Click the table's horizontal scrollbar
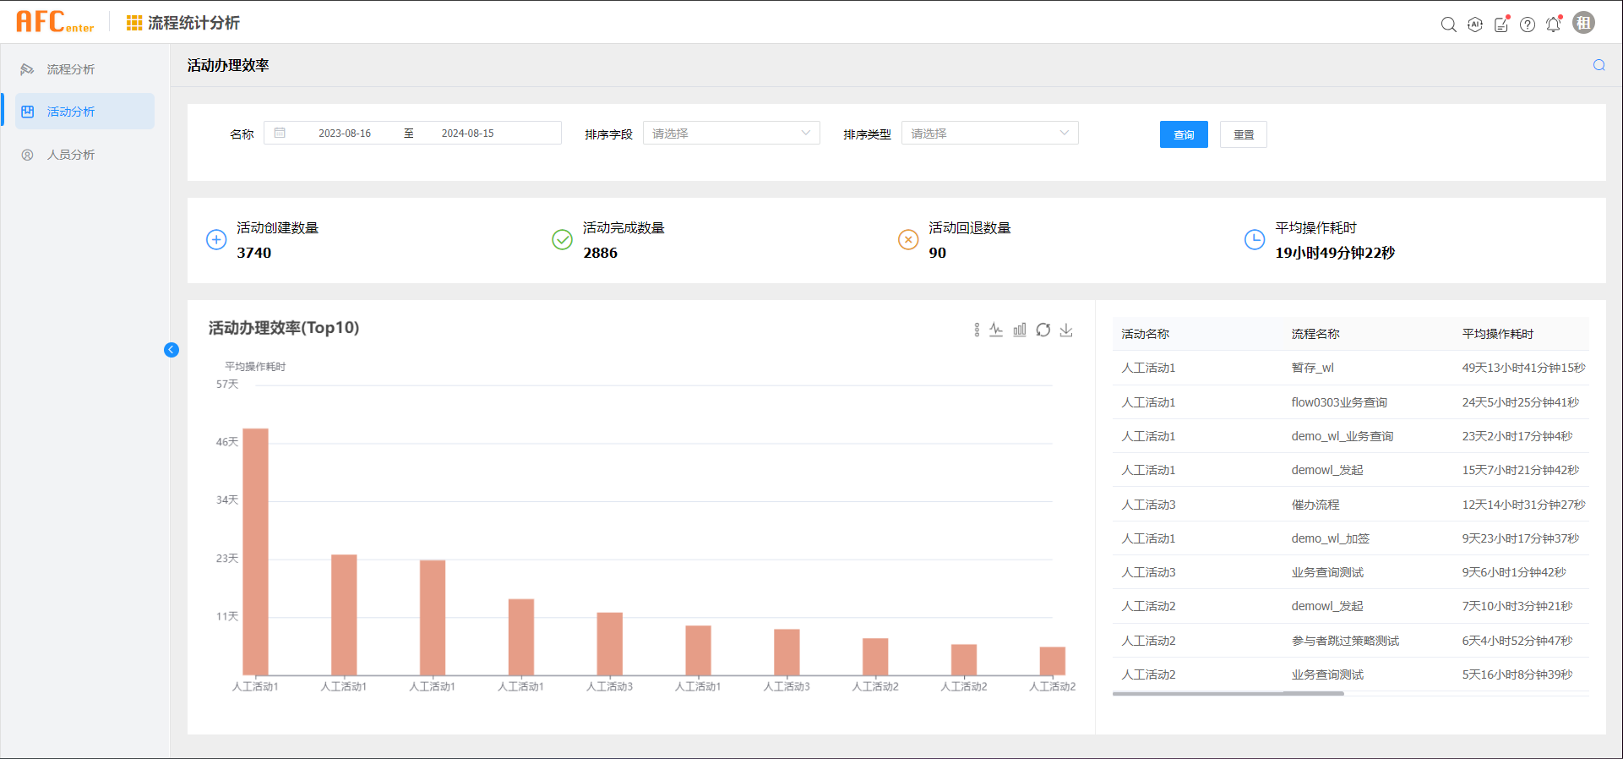The width and height of the screenshot is (1623, 759). [x=1228, y=694]
